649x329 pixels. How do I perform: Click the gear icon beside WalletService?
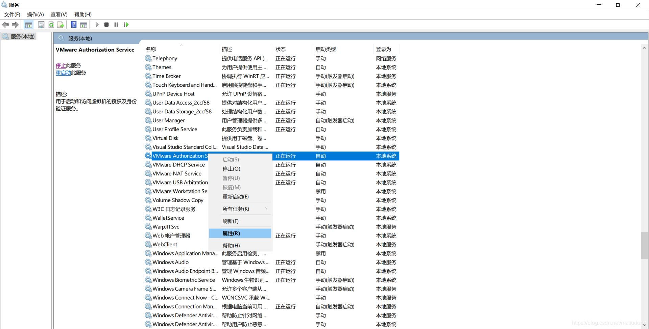click(x=148, y=218)
